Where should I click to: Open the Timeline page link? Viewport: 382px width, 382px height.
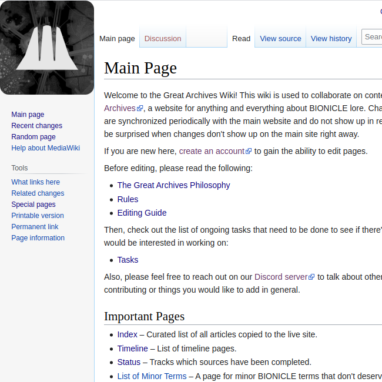tap(133, 349)
